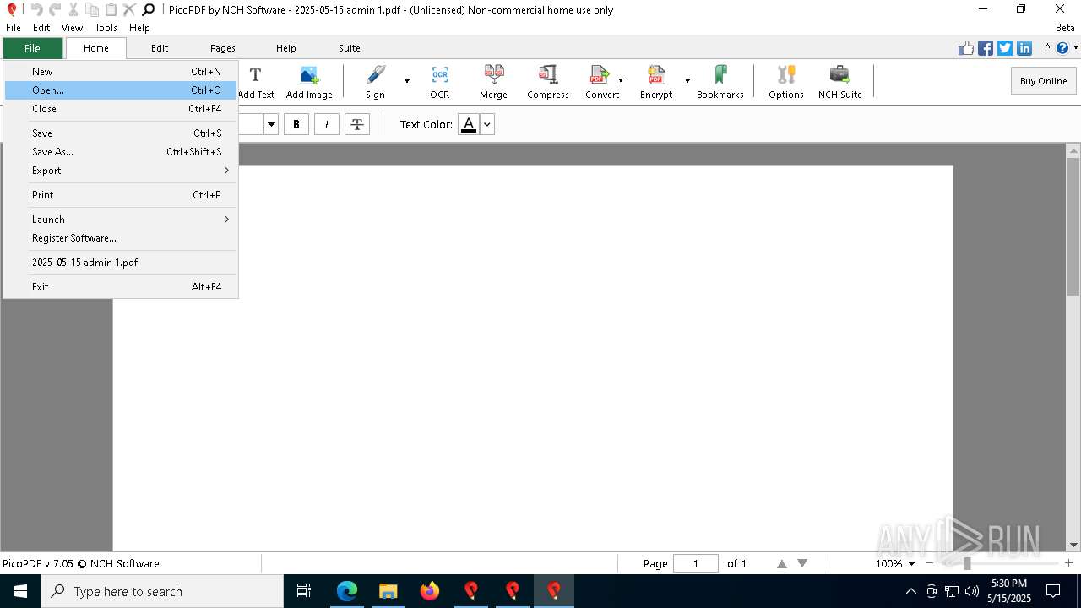This screenshot has width=1081, height=608.
Task: Open the Merge PDFs tool
Action: pos(494,82)
